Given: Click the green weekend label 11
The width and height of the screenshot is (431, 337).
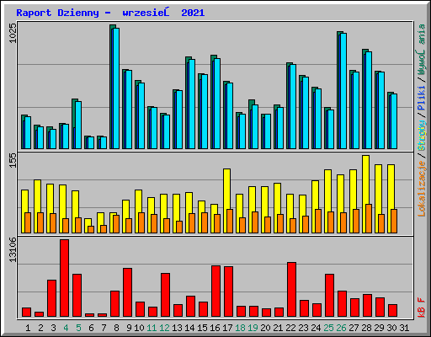Looking at the screenshot, I should 152,328.
